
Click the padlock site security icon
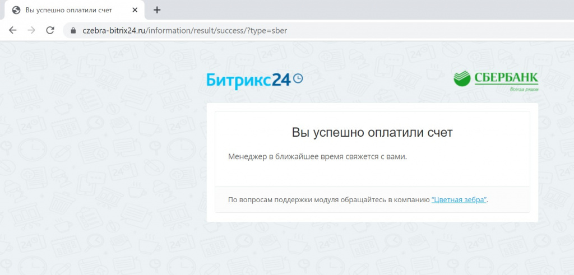[x=73, y=31]
